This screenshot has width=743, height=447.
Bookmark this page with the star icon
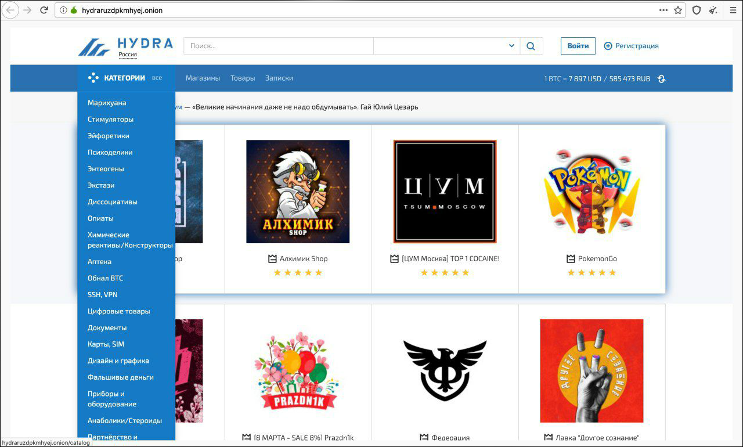pos(678,10)
